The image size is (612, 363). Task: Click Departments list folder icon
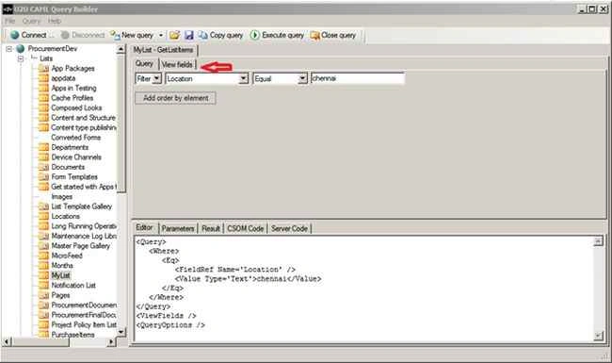coord(43,147)
